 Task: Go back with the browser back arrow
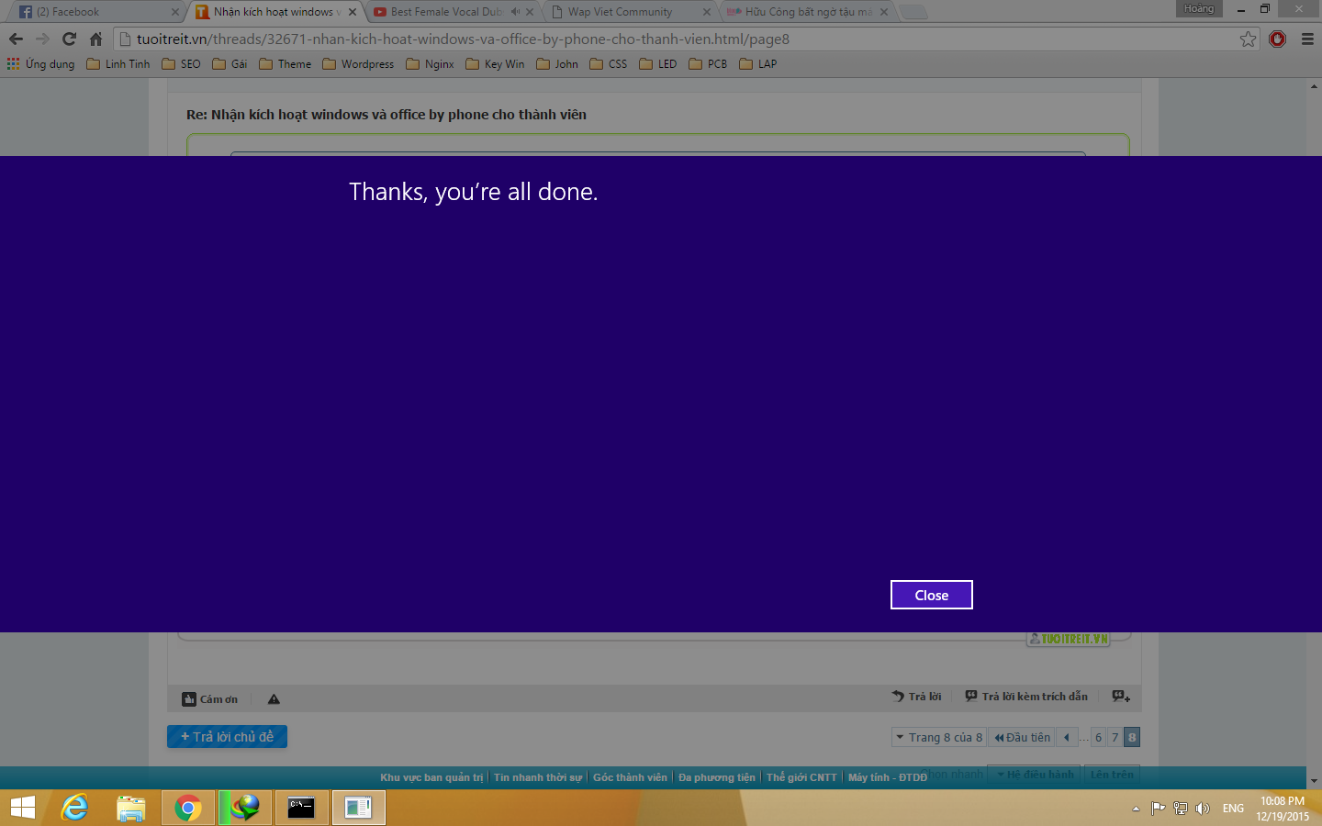tap(16, 39)
